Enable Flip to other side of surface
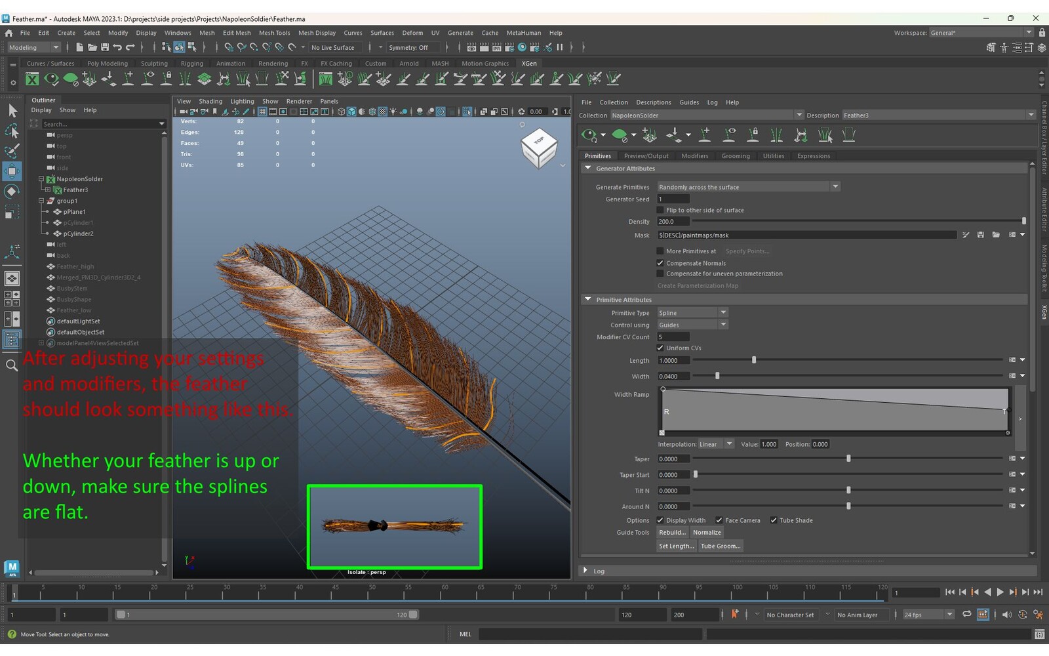This screenshot has width=1049, height=656. click(x=660, y=210)
